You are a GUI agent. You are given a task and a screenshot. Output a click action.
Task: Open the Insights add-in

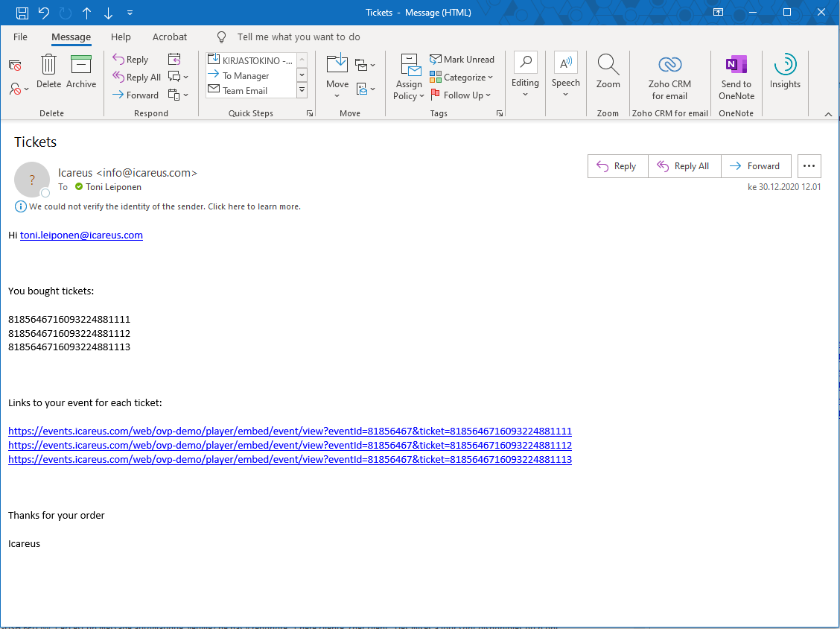(785, 72)
